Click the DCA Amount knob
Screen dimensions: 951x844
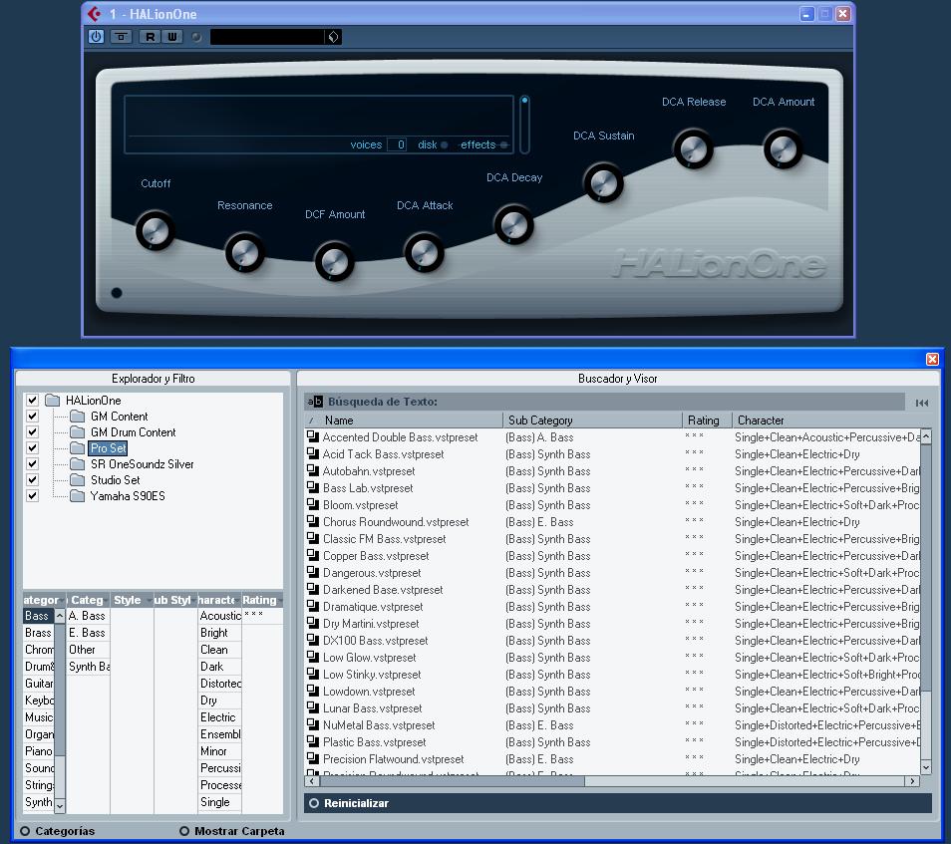pyautogui.click(x=783, y=148)
